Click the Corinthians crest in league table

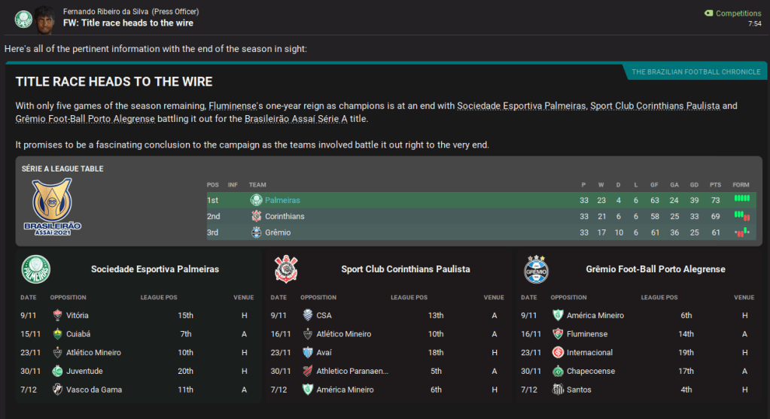tap(256, 217)
